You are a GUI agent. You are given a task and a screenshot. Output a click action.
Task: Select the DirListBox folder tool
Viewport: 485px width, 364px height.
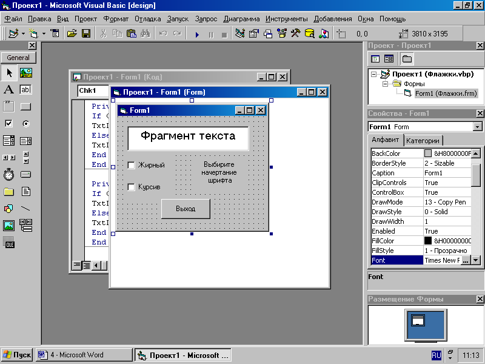click(8, 192)
